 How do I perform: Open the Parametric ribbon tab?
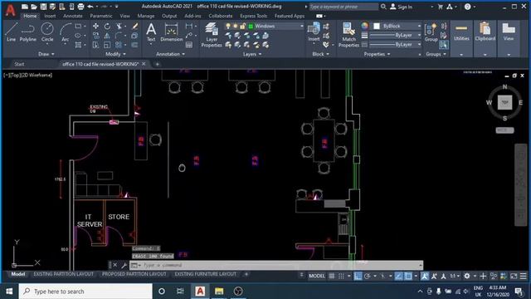tap(101, 16)
